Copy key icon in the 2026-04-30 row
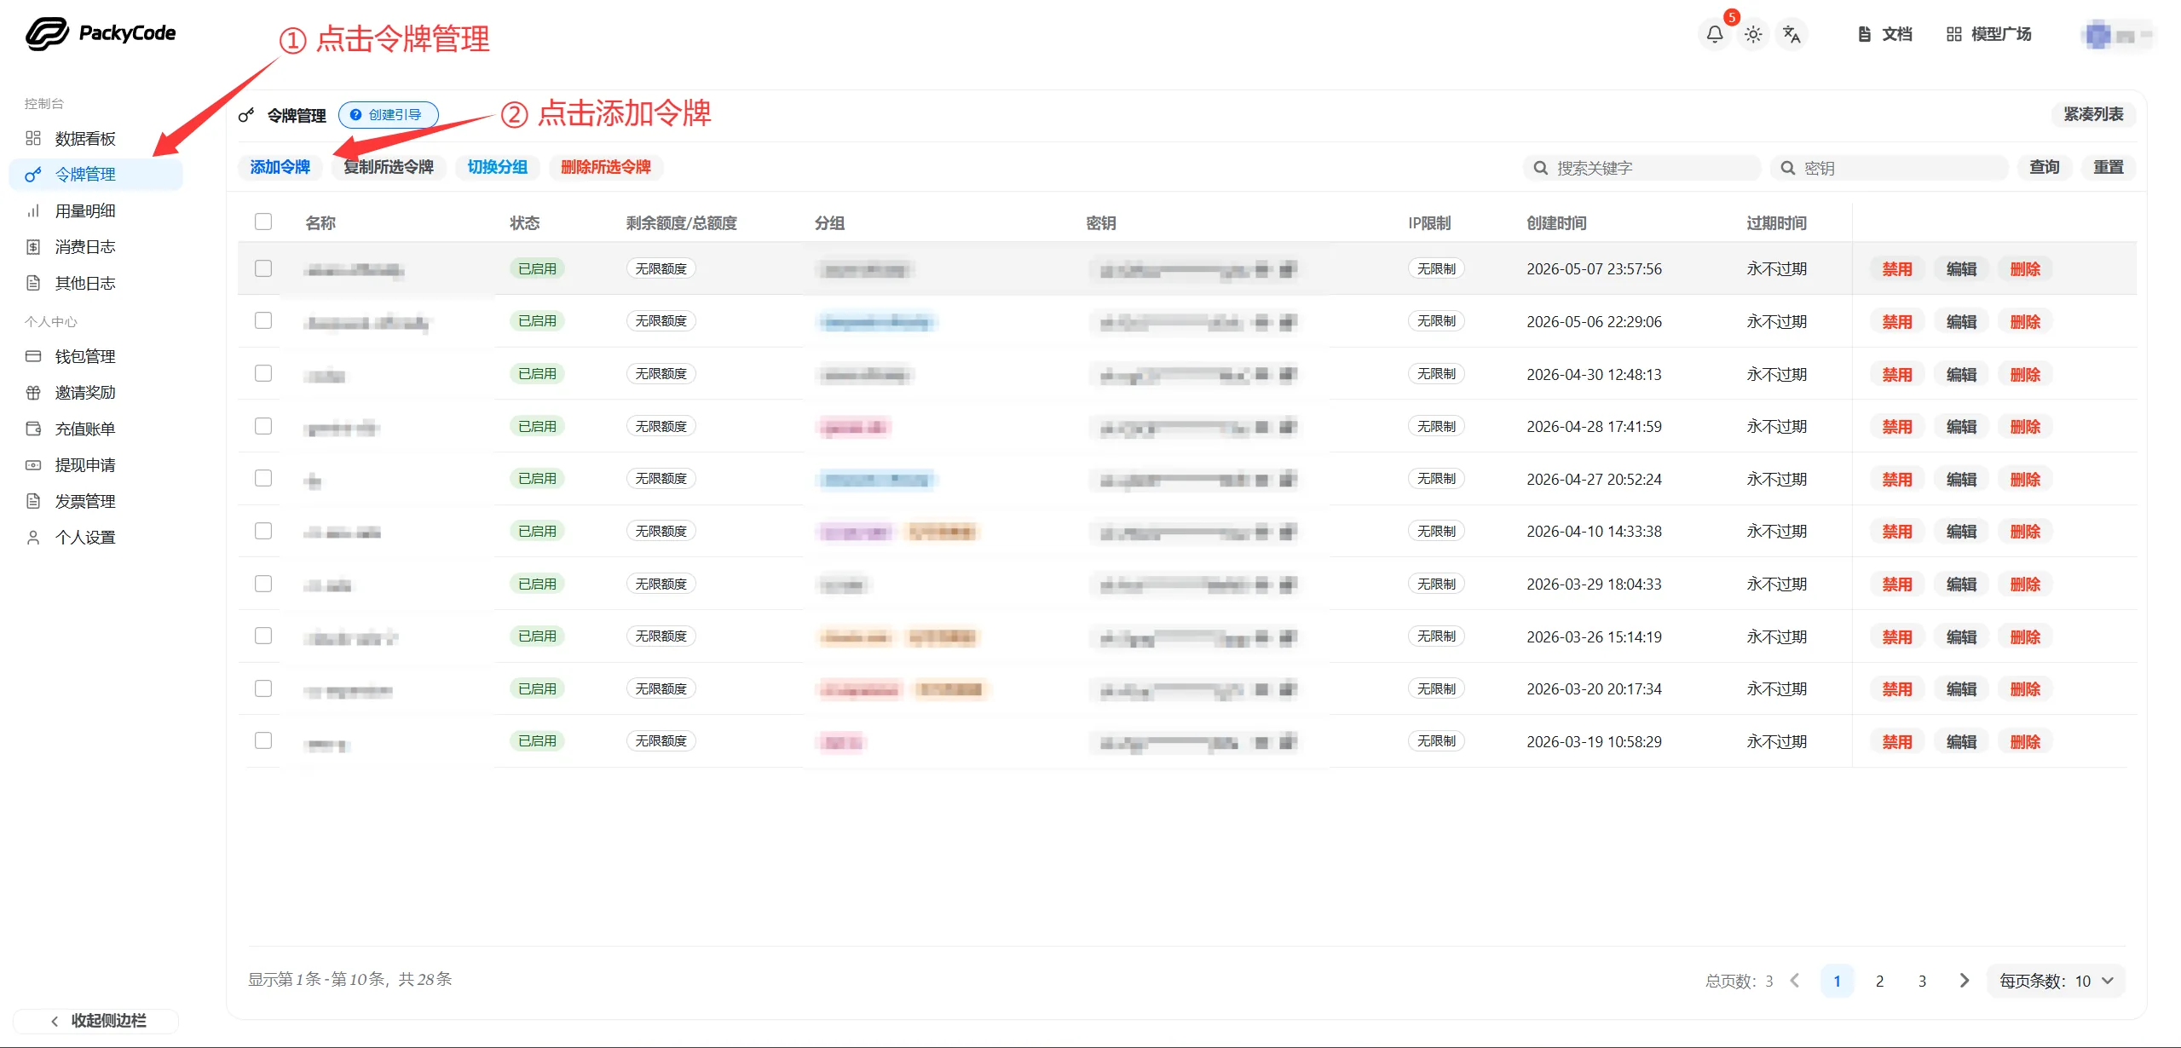This screenshot has height=1048, width=2181. point(1288,374)
